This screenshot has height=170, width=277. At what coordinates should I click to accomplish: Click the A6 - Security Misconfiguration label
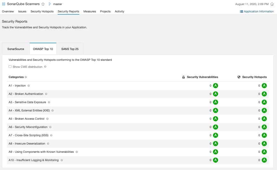pyautogui.click(x=28, y=127)
